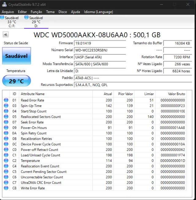The width and height of the screenshot is (196, 200).
Task: Click the status orb for Spin-Up Time
Action: point(6,106)
